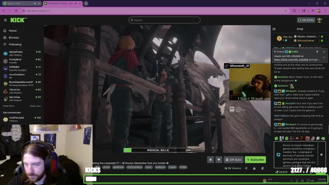Image resolution: width=329 pixels, height=185 pixels.
Task: Expand the gift leaderboard handle
Action: tap(300, 45)
